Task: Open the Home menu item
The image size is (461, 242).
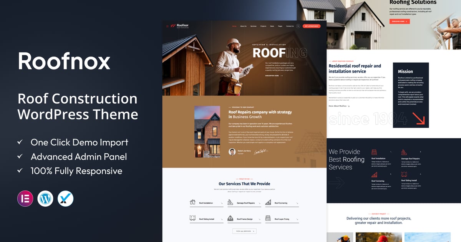Action: (234, 26)
